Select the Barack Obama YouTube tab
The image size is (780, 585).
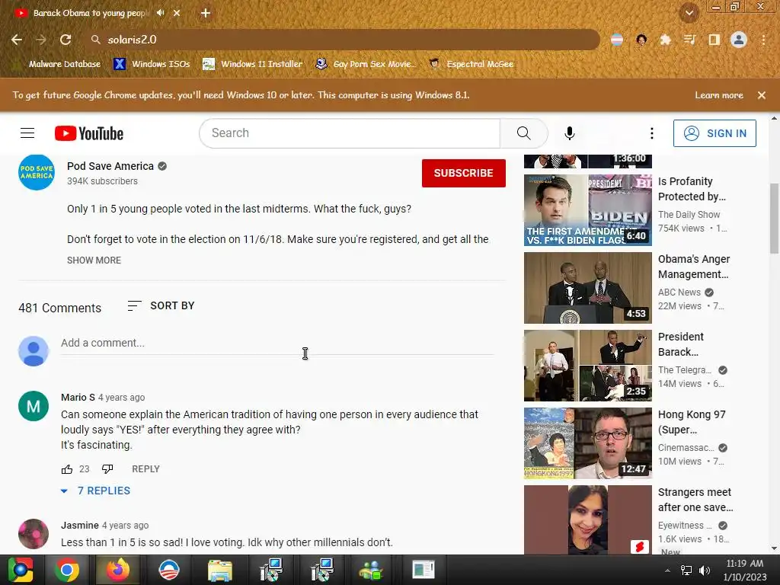pos(90,13)
